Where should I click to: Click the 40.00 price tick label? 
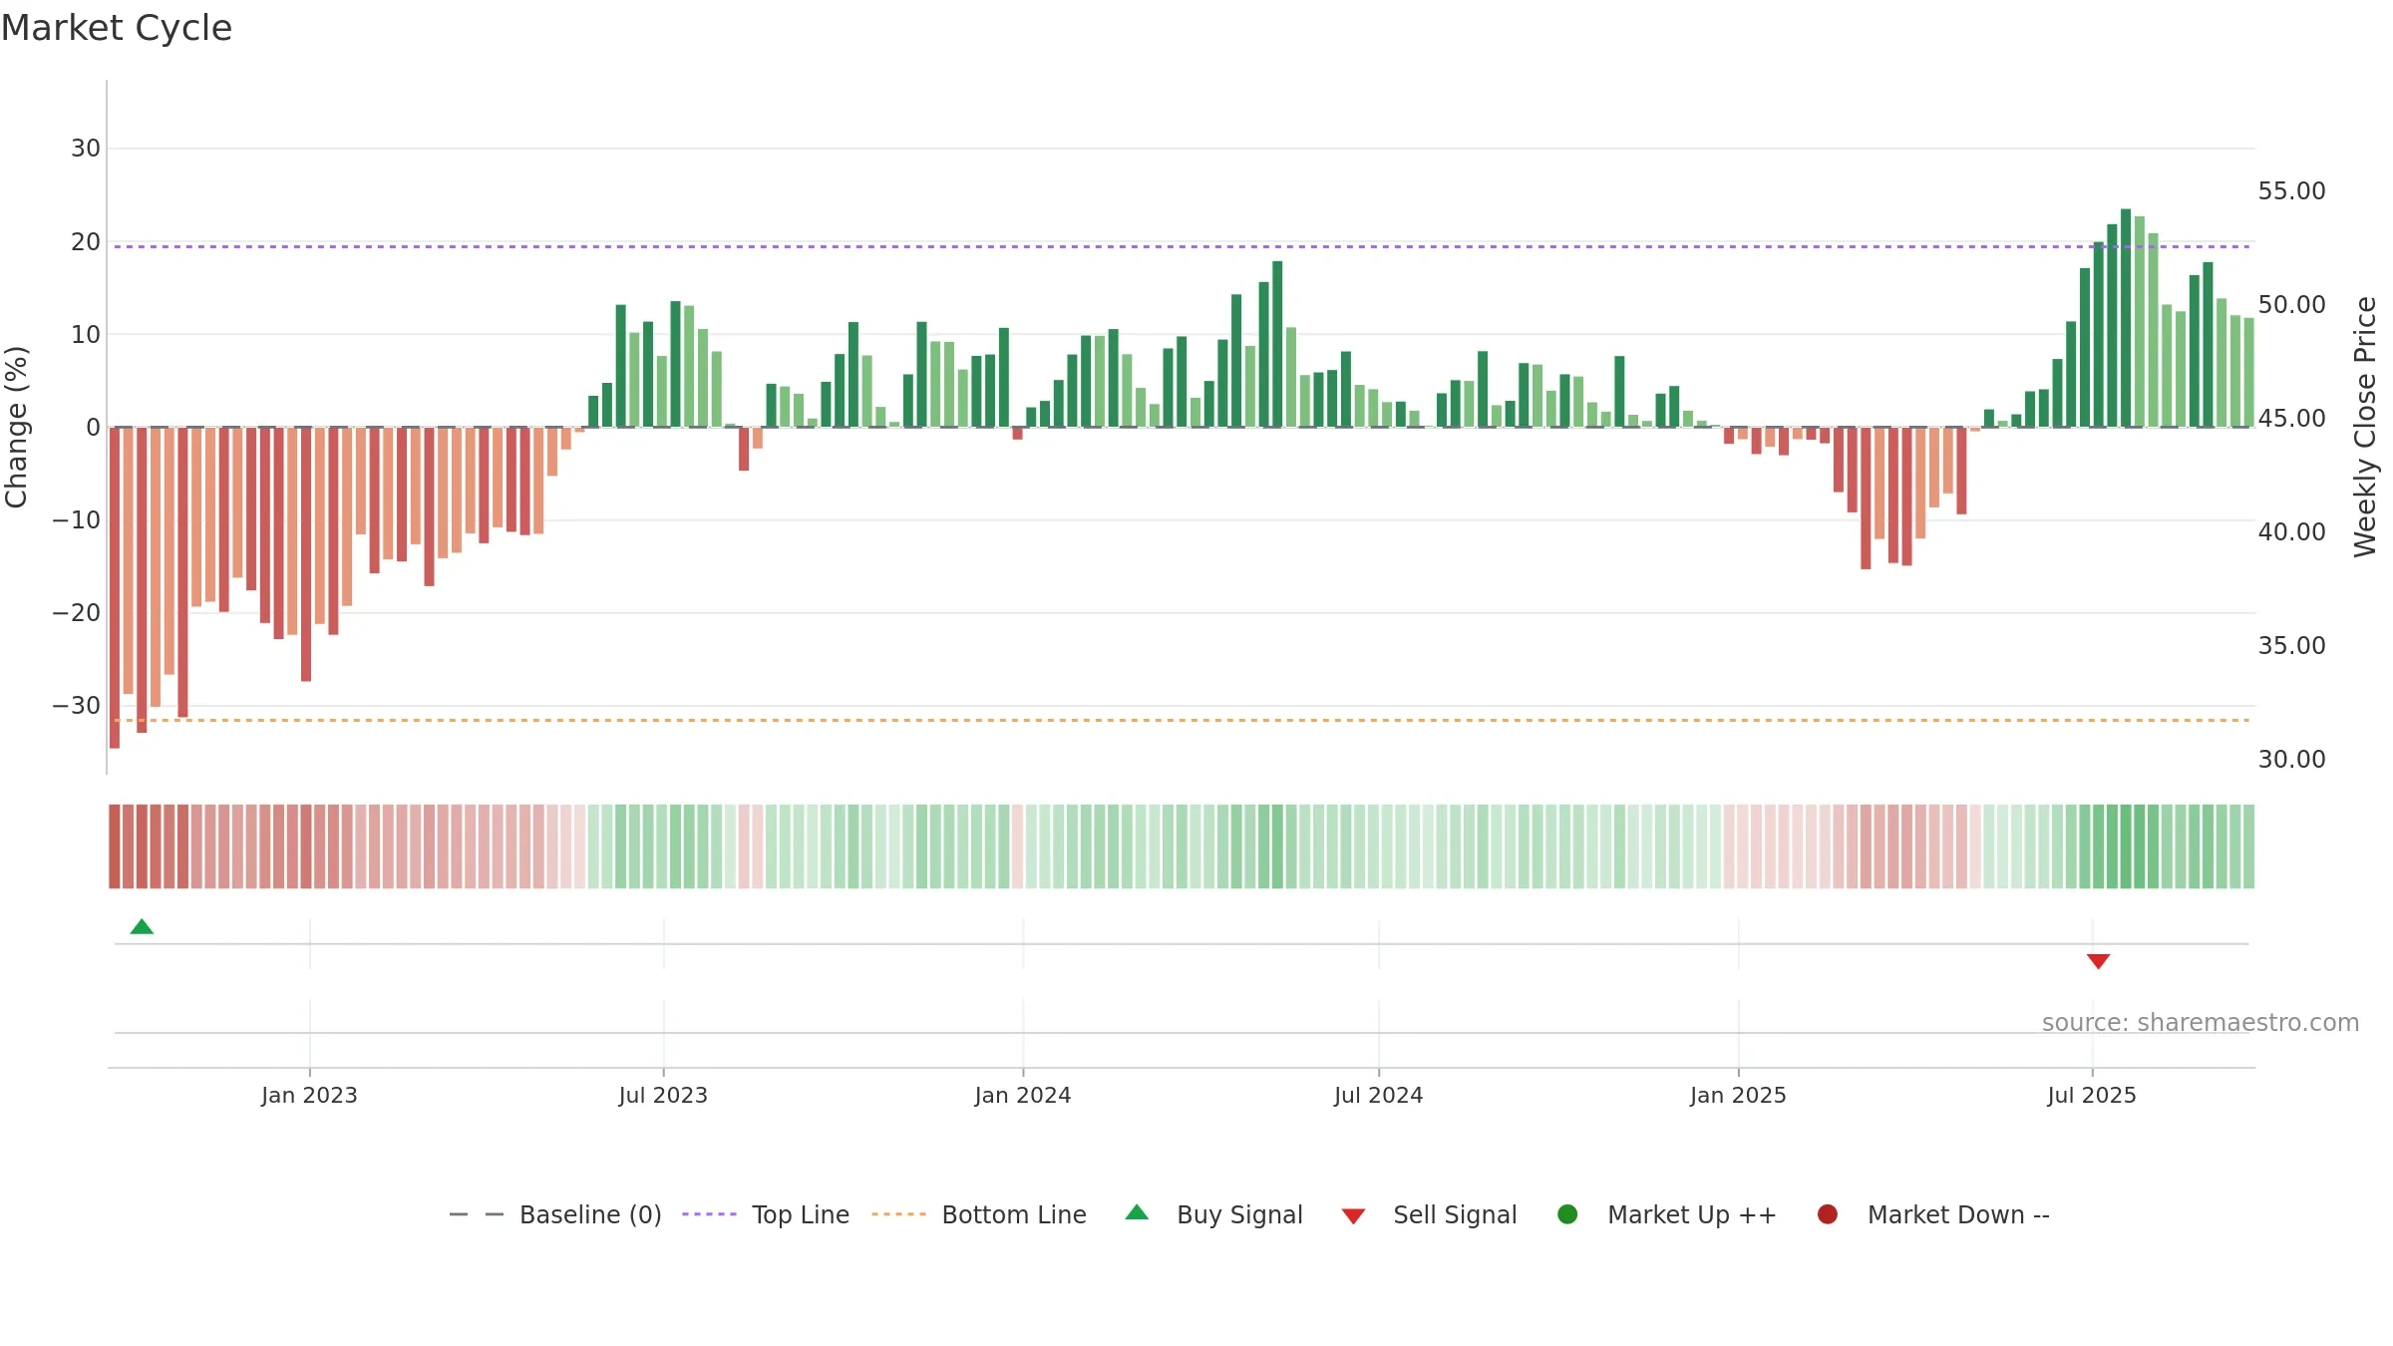(x=2291, y=531)
